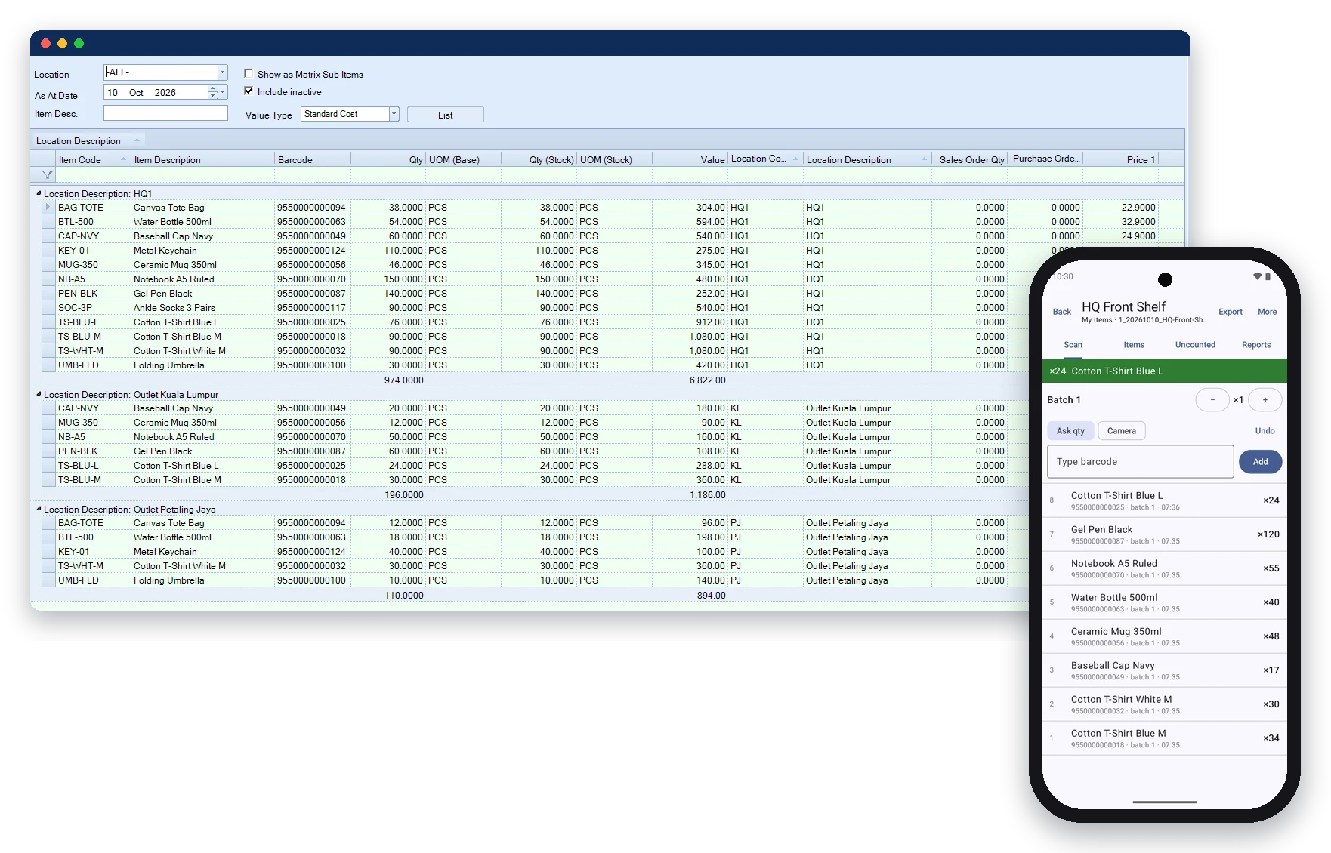Screen dimensions: 1331x853
Task: Sort by the Item Description column header
Action: pyautogui.click(x=202, y=159)
